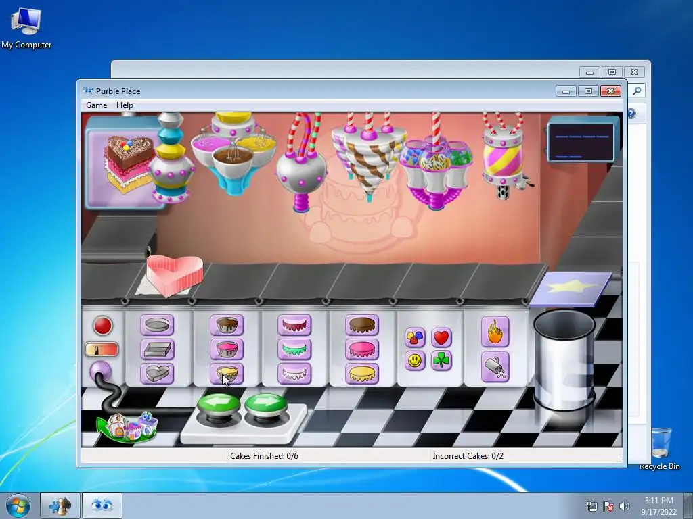
Task: Pick the green dripping icing layer
Action: 294,349
